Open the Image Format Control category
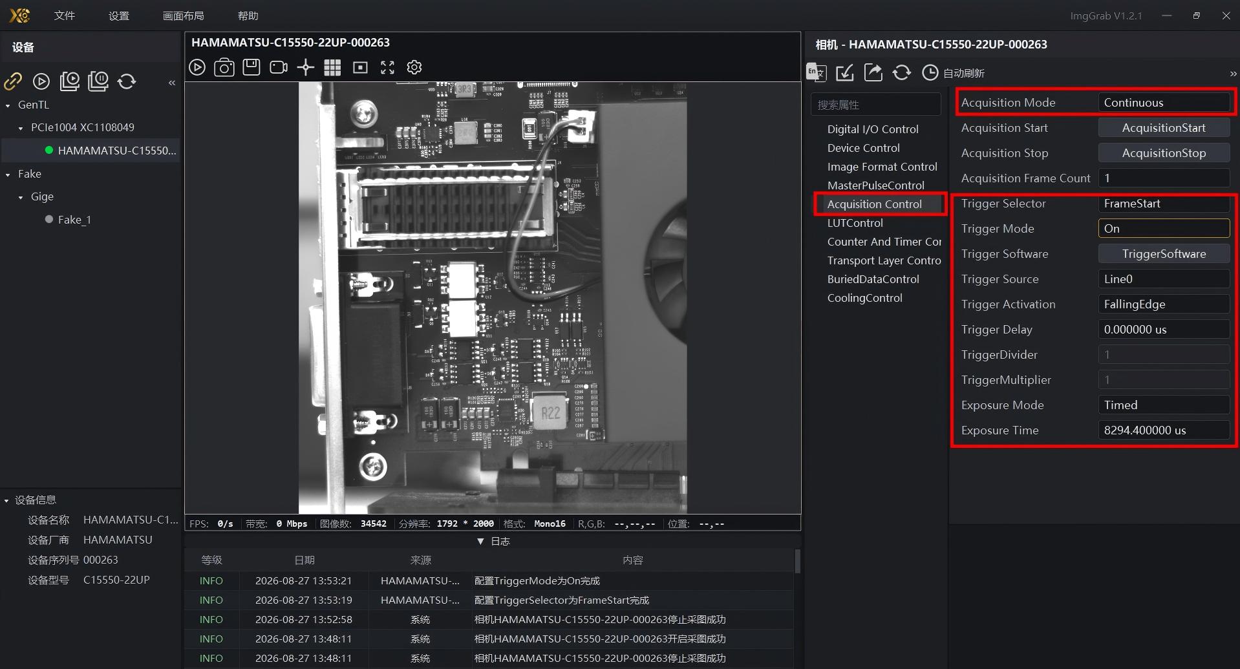This screenshot has width=1240, height=669. pos(882,167)
